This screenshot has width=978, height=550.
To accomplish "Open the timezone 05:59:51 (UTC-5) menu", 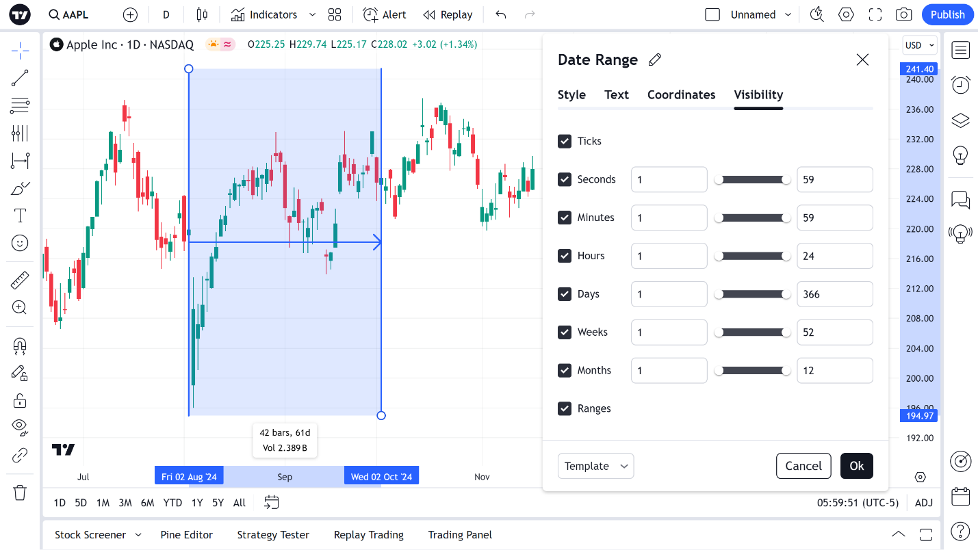I will point(858,503).
